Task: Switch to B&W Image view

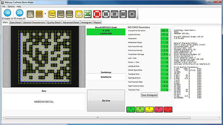Action: [x=62, y=13]
